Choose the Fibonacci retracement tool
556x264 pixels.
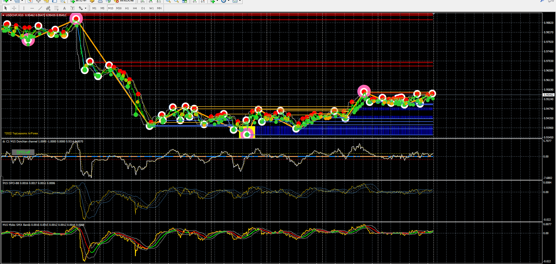[x=56, y=8]
